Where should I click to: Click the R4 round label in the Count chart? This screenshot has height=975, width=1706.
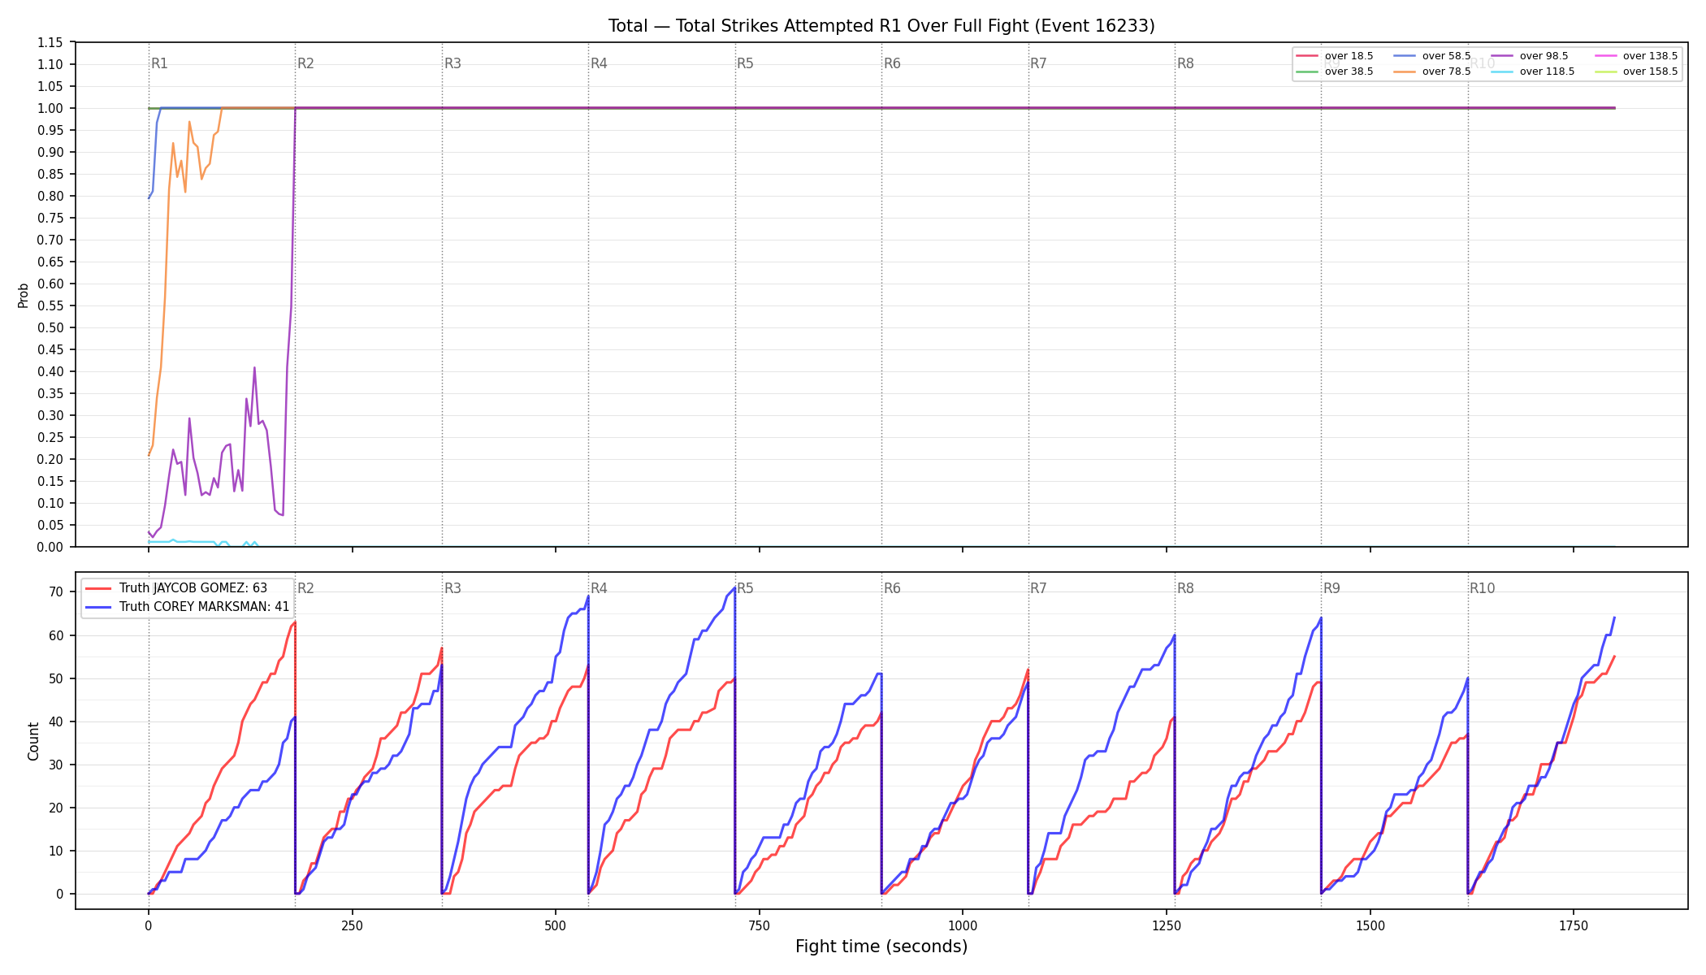(x=599, y=588)
